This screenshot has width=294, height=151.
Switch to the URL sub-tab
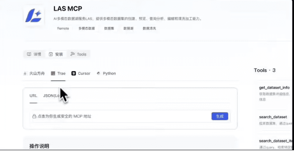click(33, 96)
